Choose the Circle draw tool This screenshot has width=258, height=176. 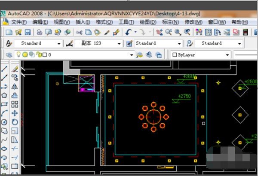[4, 122]
